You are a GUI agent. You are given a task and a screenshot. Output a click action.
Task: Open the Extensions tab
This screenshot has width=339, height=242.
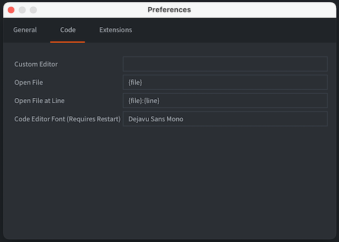point(116,30)
